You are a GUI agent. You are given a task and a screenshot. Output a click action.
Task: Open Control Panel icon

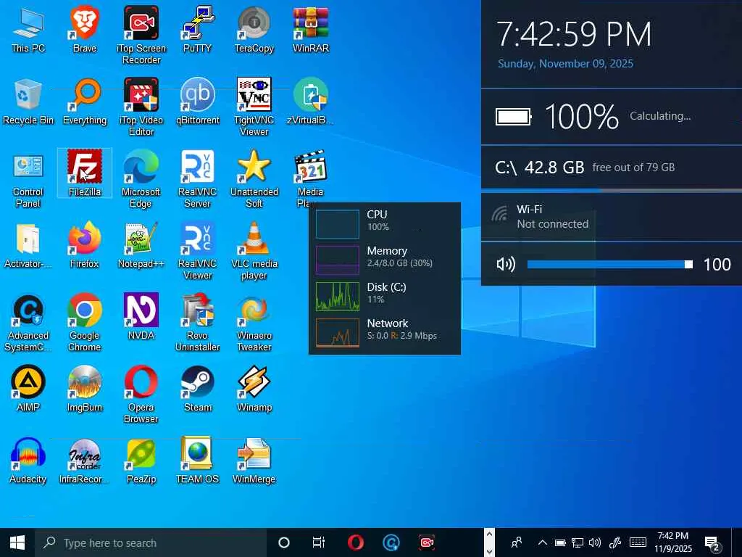click(x=28, y=180)
